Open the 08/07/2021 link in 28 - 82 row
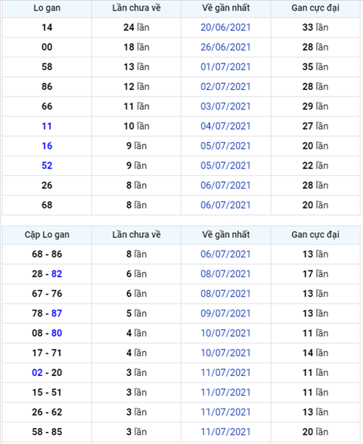363x444 pixels. [225, 274]
